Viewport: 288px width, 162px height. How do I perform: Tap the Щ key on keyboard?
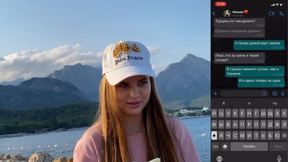pos(270,113)
